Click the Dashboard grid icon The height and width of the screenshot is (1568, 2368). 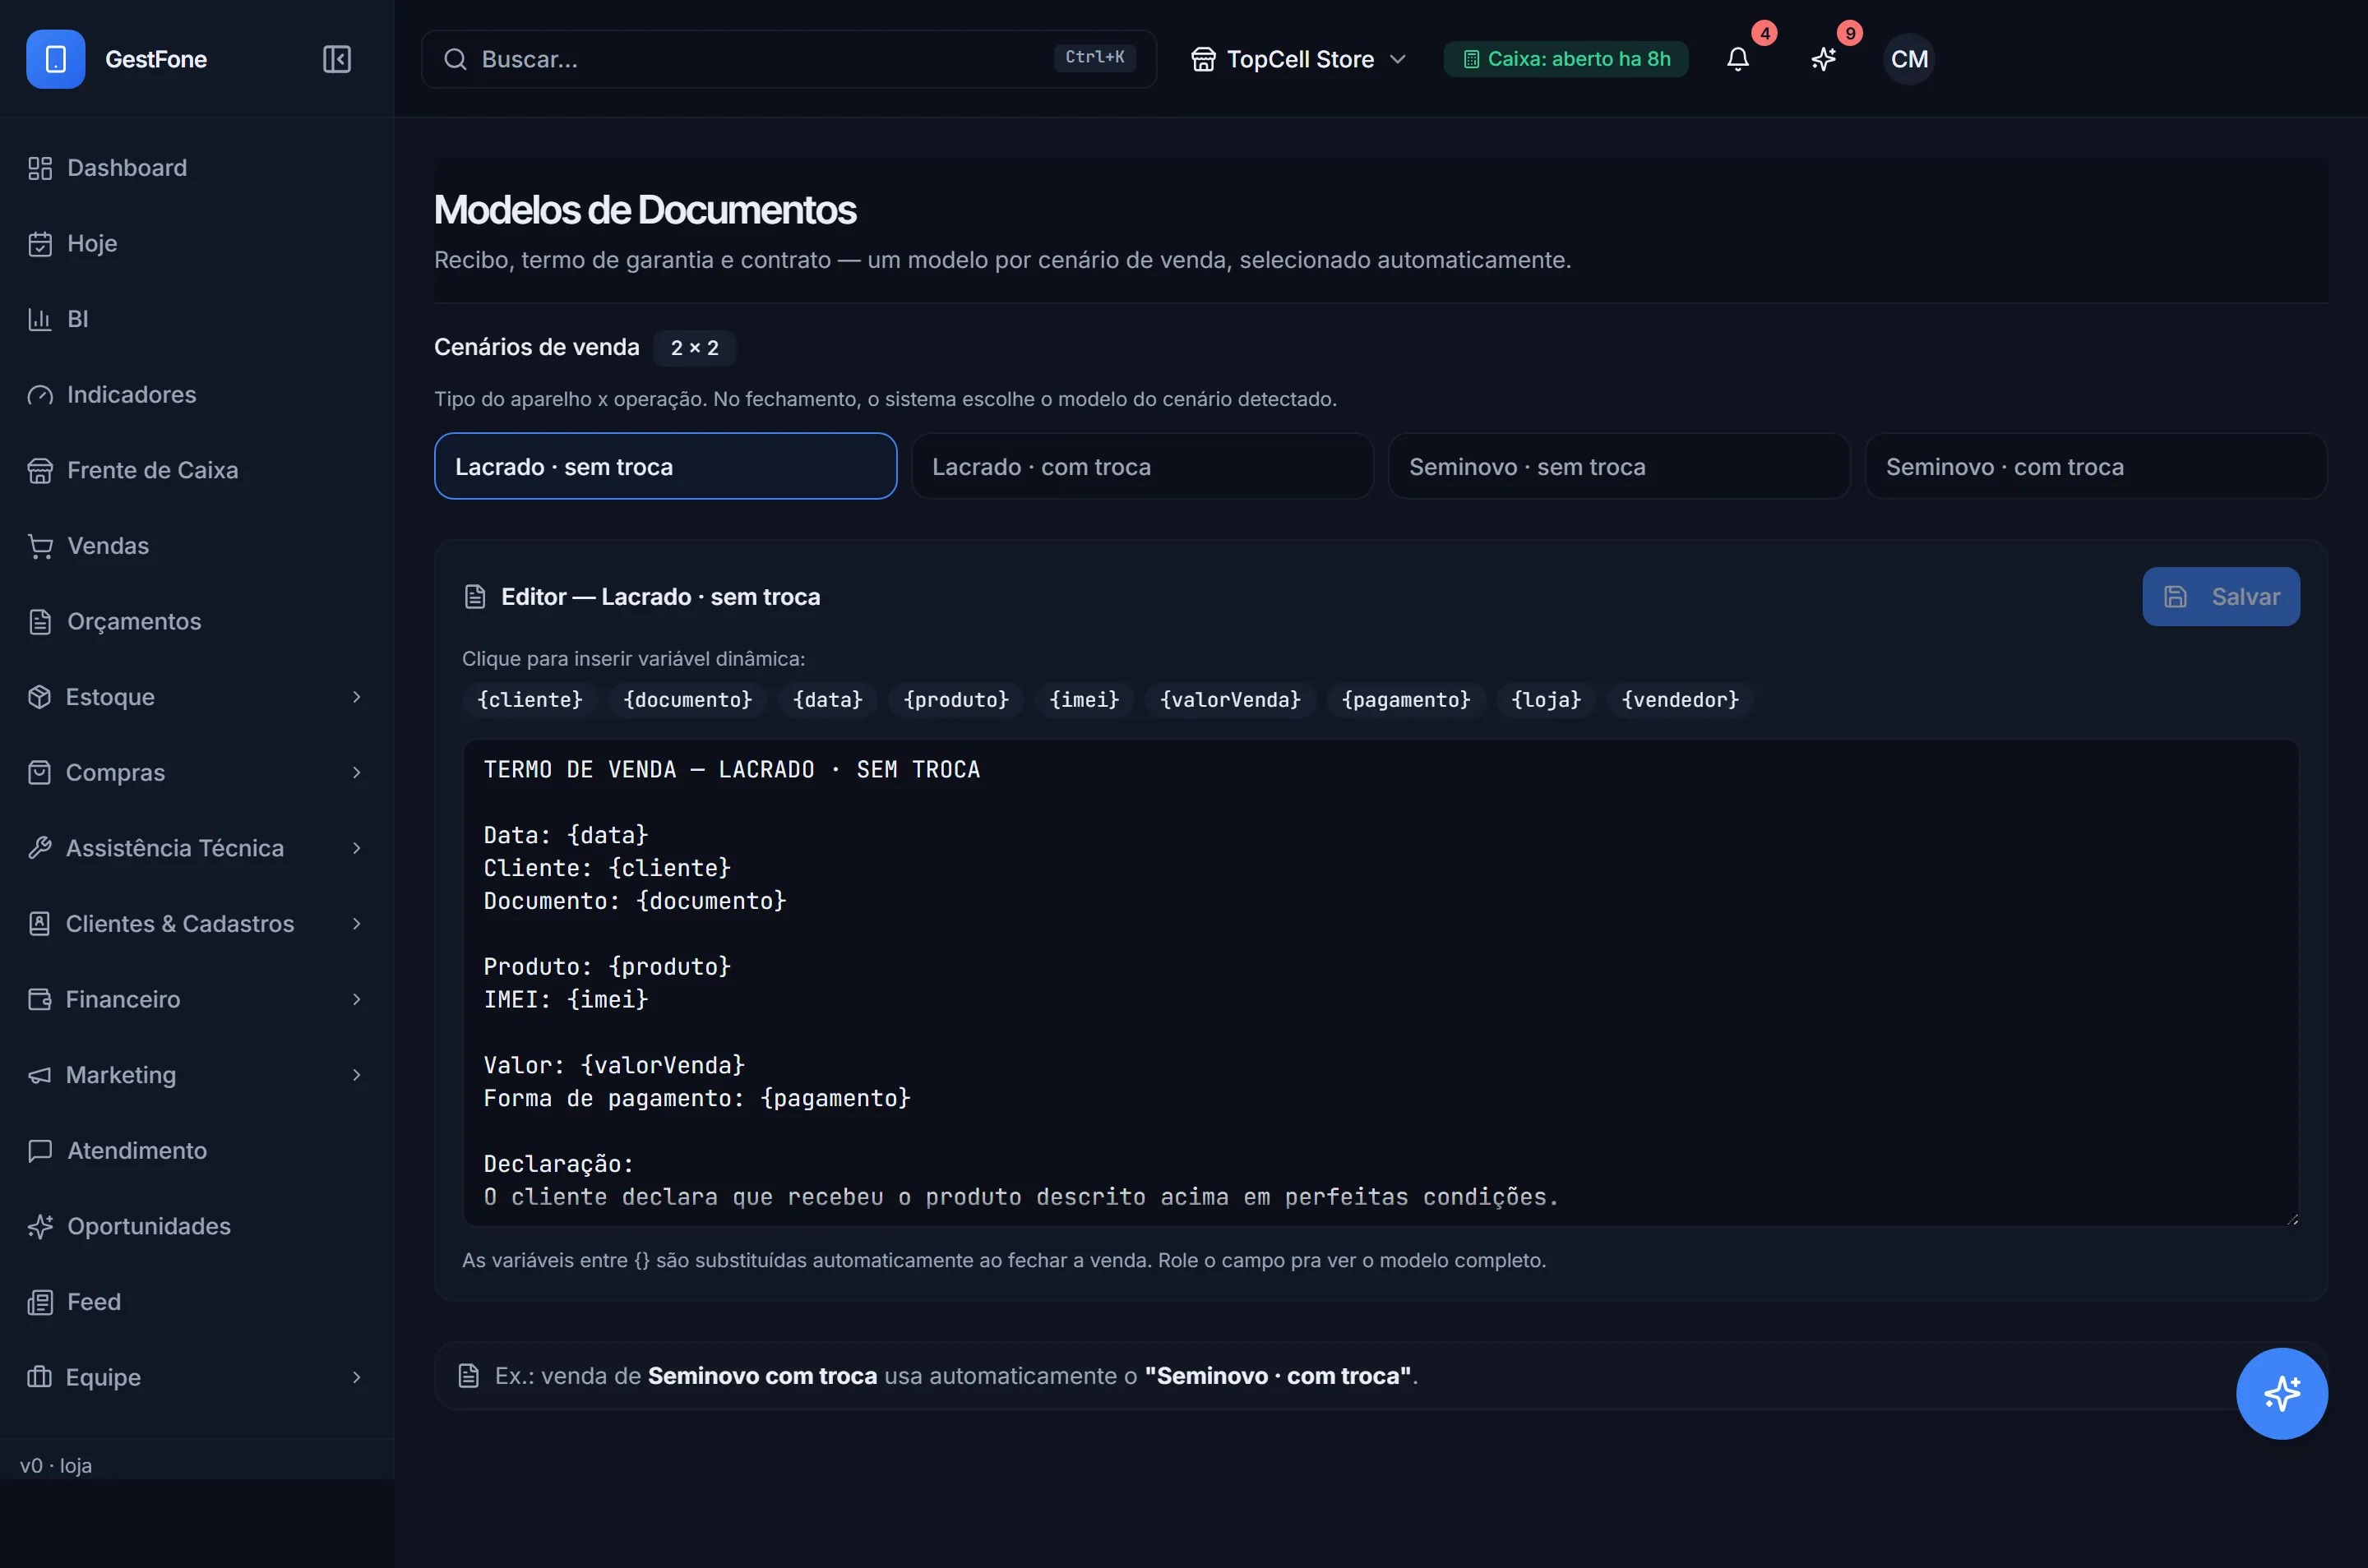[x=40, y=168]
